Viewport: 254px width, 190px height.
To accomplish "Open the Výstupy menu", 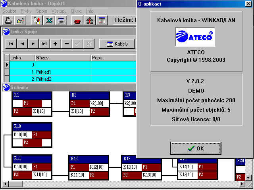I will coord(59,11).
